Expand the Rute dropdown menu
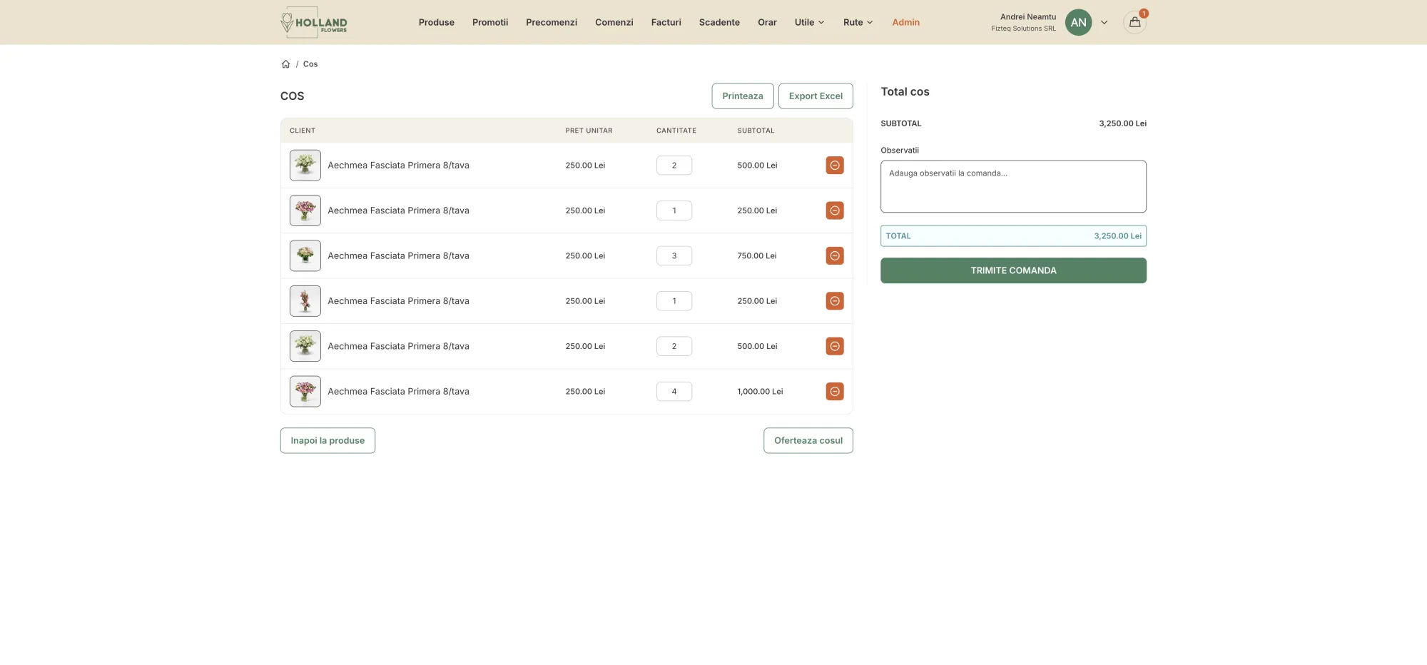The height and width of the screenshot is (665, 1427). pos(858,22)
